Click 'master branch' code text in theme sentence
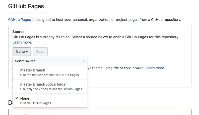The width and height of the screenshot is (199, 115). pos(131,68)
